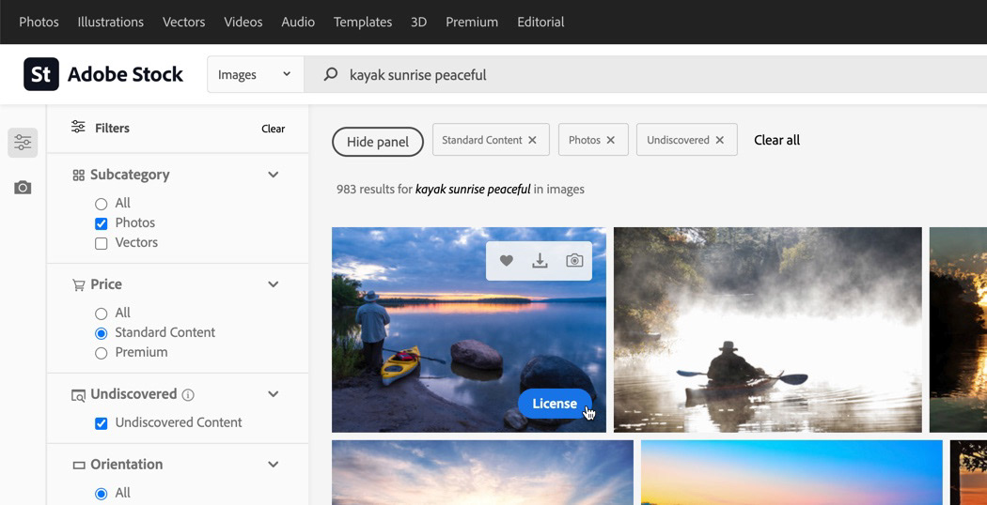
Task: Click the Orientation rectangle icon
Action: coord(79,466)
